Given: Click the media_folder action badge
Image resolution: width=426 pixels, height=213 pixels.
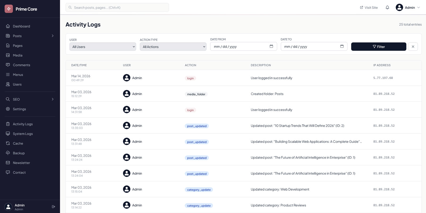Looking at the screenshot, I should (196, 94).
